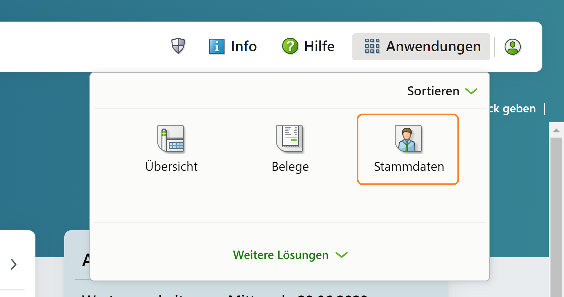The image size is (564, 297).
Task: Click the green chevron beside Sortieren
Action: tap(471, 91)
